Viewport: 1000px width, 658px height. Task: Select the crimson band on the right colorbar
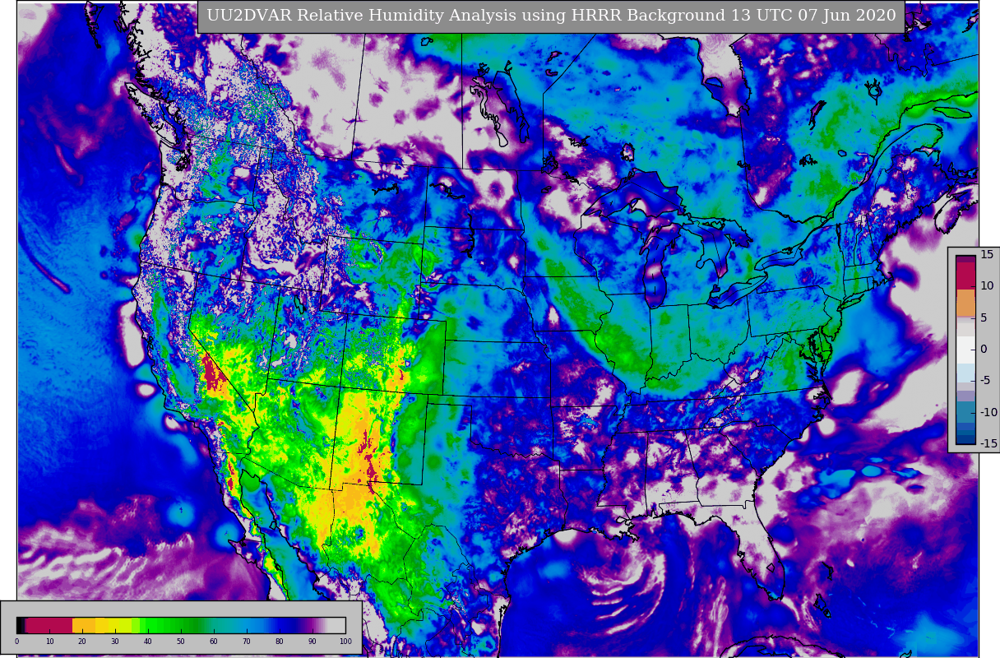965,276
